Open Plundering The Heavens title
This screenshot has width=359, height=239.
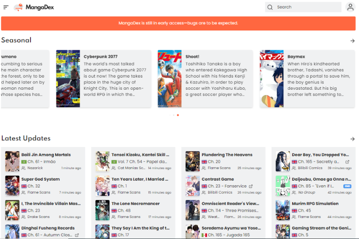[227, 155]
